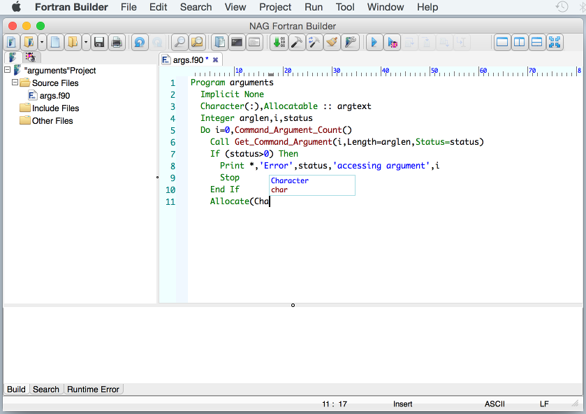Toggle full screen with four-arrows icon
Screen dimensions: 586x414
pos(555,42)
